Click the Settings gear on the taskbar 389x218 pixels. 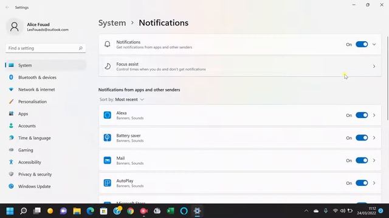197,211
